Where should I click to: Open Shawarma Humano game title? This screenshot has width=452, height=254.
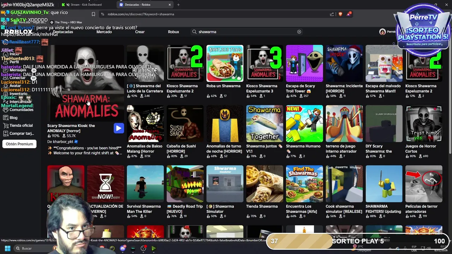pos(303,149)
